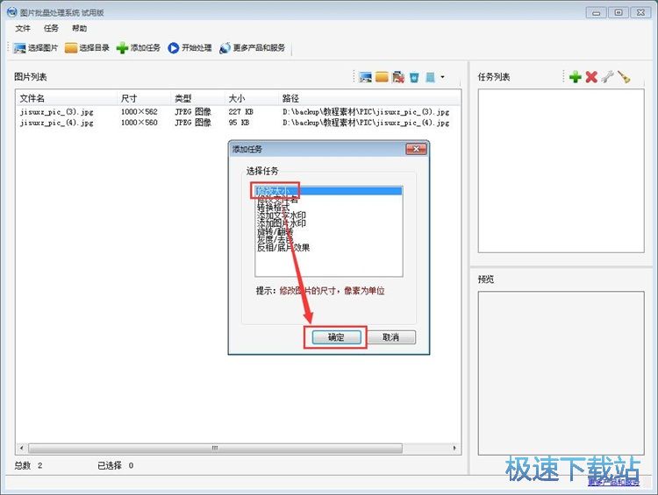Click the blue play 开始处理 icon
658x495 pixels.
(x=174, y=48)
